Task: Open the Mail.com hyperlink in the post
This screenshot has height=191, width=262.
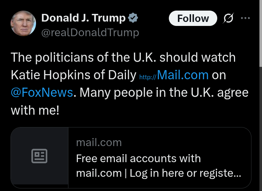Action: (183, 75)
